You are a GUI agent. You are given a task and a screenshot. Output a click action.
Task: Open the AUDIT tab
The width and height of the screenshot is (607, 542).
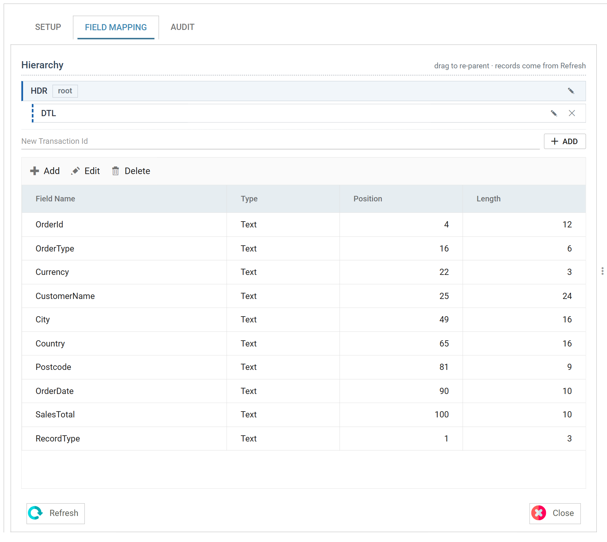(183, 27)
